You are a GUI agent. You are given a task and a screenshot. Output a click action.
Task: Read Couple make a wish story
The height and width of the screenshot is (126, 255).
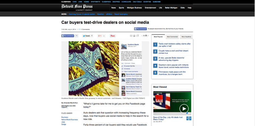[173, 52]
